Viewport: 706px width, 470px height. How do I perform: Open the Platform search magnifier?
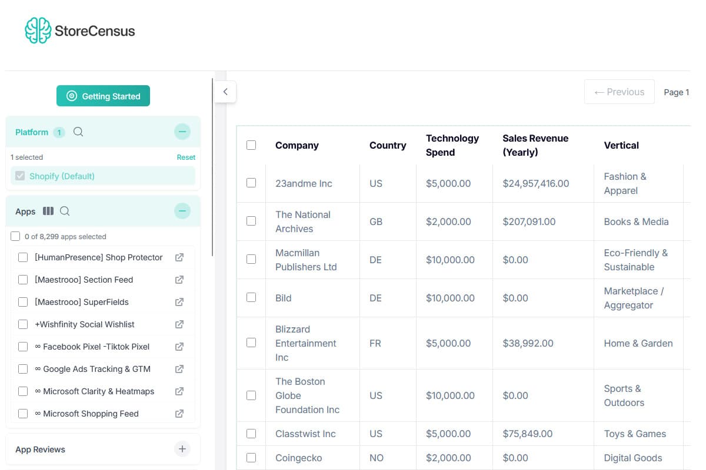[78, 132]
